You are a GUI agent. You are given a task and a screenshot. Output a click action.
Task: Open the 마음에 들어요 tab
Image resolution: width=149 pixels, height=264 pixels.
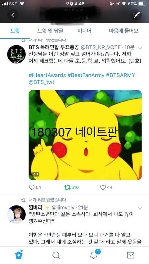[124, 31]
